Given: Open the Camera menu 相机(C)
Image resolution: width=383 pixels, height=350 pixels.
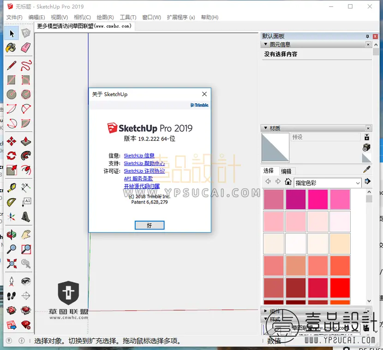Looking at the screenshot, I should 82,18.
